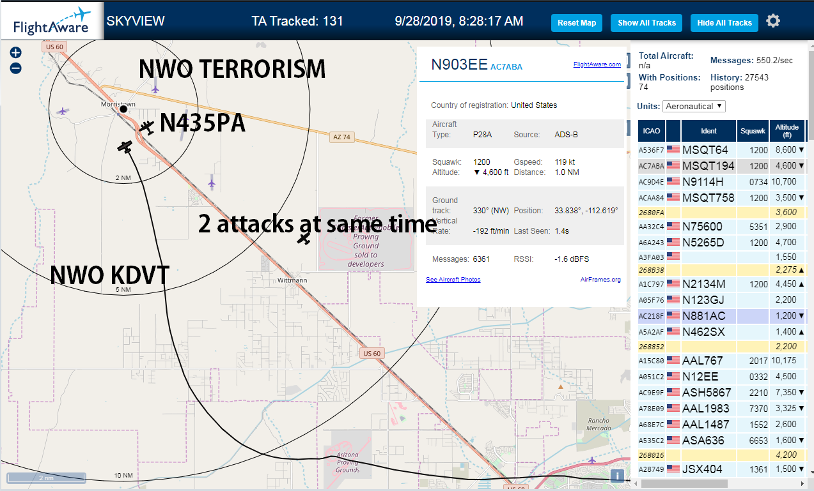Select N12EE aircraft row
Viewport: 814px width, 491px height.
point(722,377)
